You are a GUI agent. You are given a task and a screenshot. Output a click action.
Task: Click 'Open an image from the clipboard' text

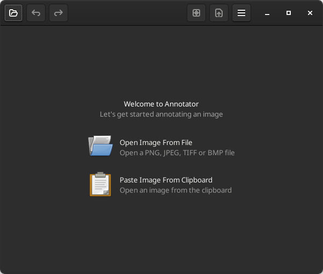(175, 190)
